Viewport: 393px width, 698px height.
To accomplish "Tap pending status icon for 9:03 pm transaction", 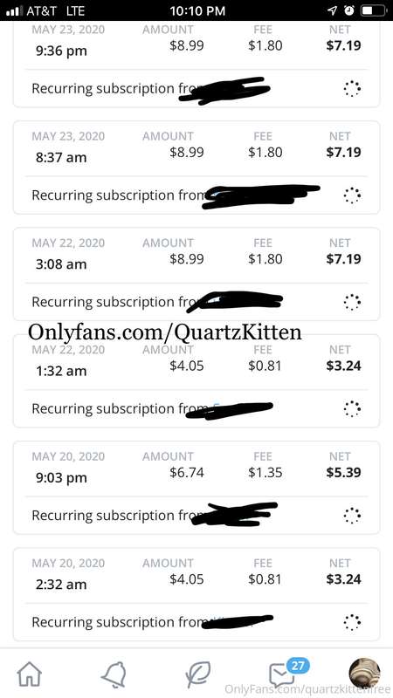I will pyautogui.click(x=352, y=516).
